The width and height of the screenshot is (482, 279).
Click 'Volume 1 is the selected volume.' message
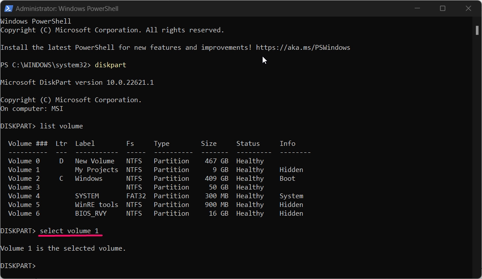pos(63,248)
